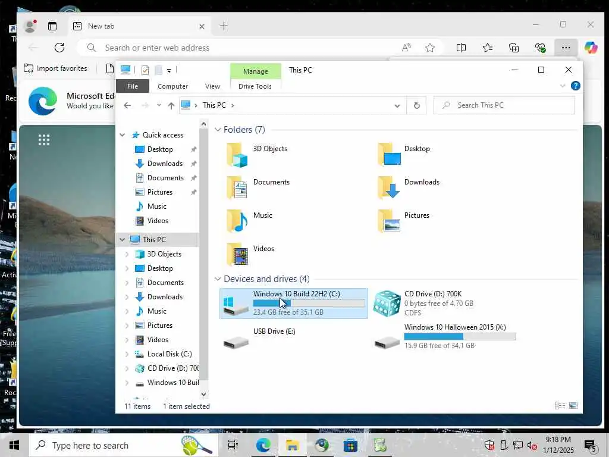
Task: Collapse the Folders (7) group
Action: (218, 129)
